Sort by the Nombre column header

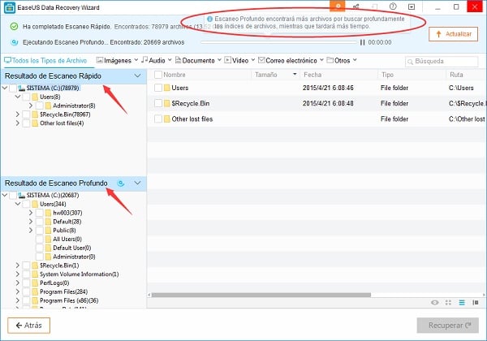pos(175,75)
